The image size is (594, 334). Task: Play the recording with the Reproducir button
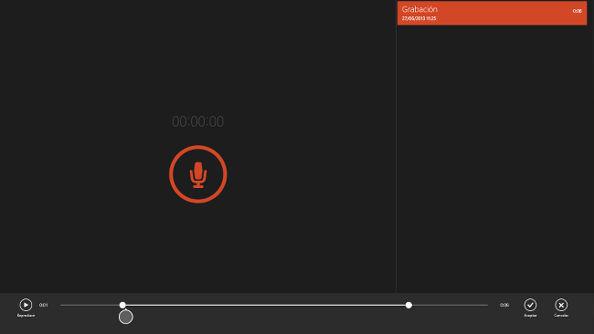coord(26,305)
